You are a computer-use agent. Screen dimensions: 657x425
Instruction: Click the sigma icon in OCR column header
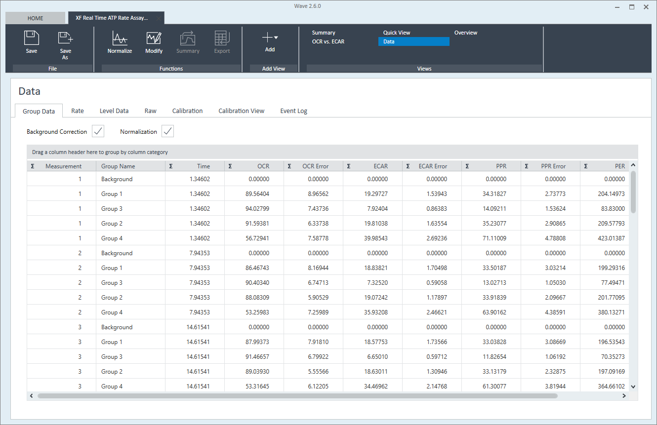230,166
